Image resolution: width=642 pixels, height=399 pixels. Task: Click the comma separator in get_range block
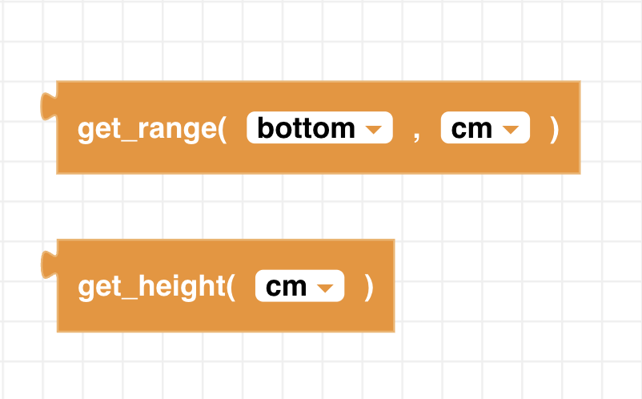(x=416, y=131)
